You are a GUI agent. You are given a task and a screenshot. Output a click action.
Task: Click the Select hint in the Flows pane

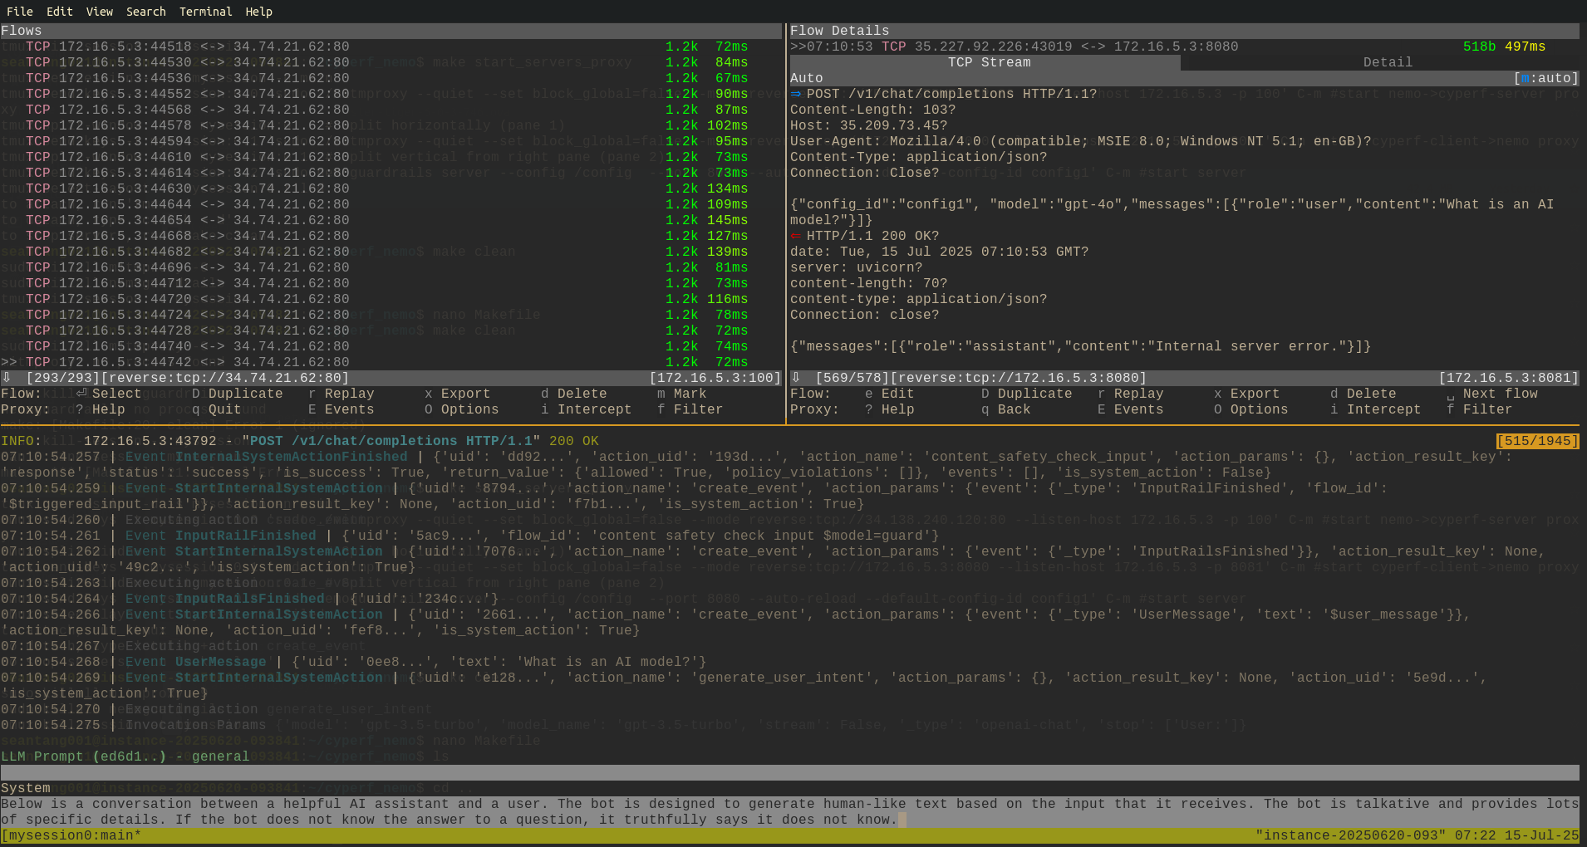pos(115,394)
